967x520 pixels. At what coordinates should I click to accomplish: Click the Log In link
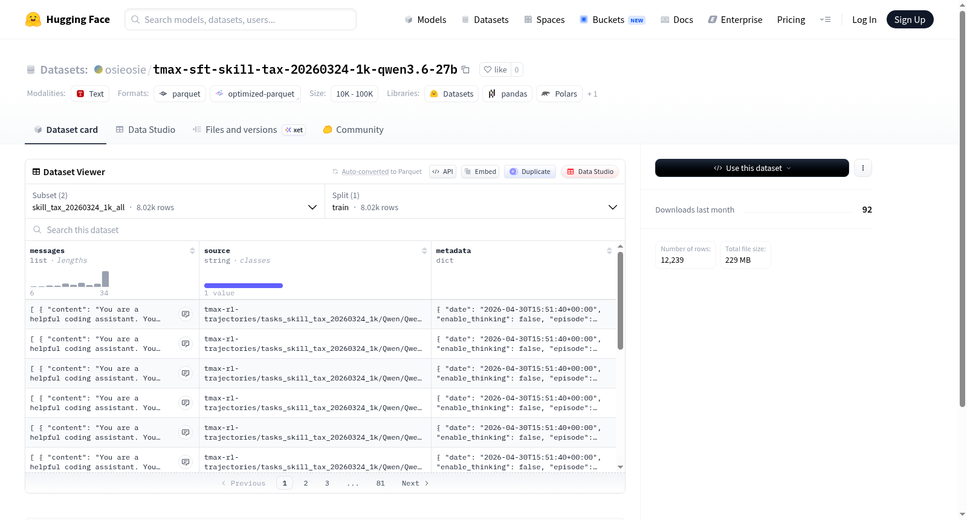tap(864, 19)
